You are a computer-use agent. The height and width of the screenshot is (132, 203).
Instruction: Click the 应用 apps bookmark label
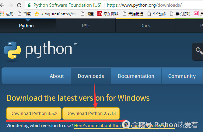pos(10,14)
